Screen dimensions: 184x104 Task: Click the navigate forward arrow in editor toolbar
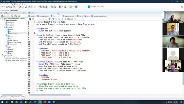[65, 19]
